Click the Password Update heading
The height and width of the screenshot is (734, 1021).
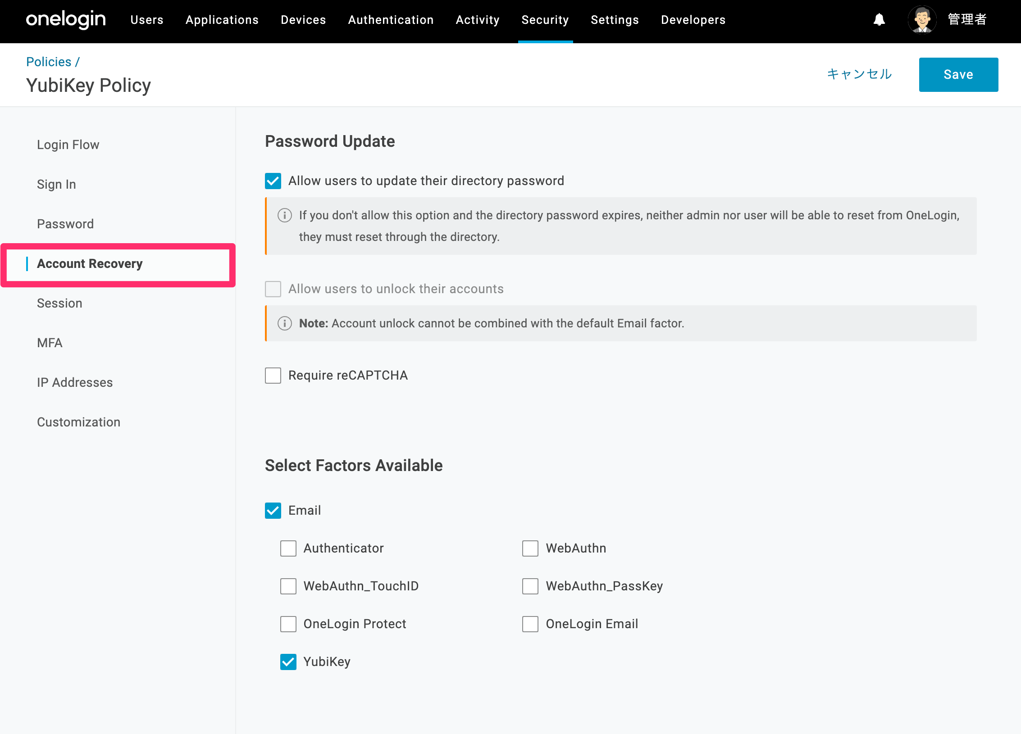pos(330,141)
